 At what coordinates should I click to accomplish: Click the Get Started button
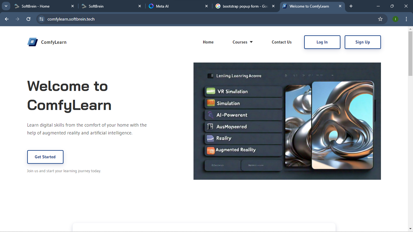(x=45, y=157)
